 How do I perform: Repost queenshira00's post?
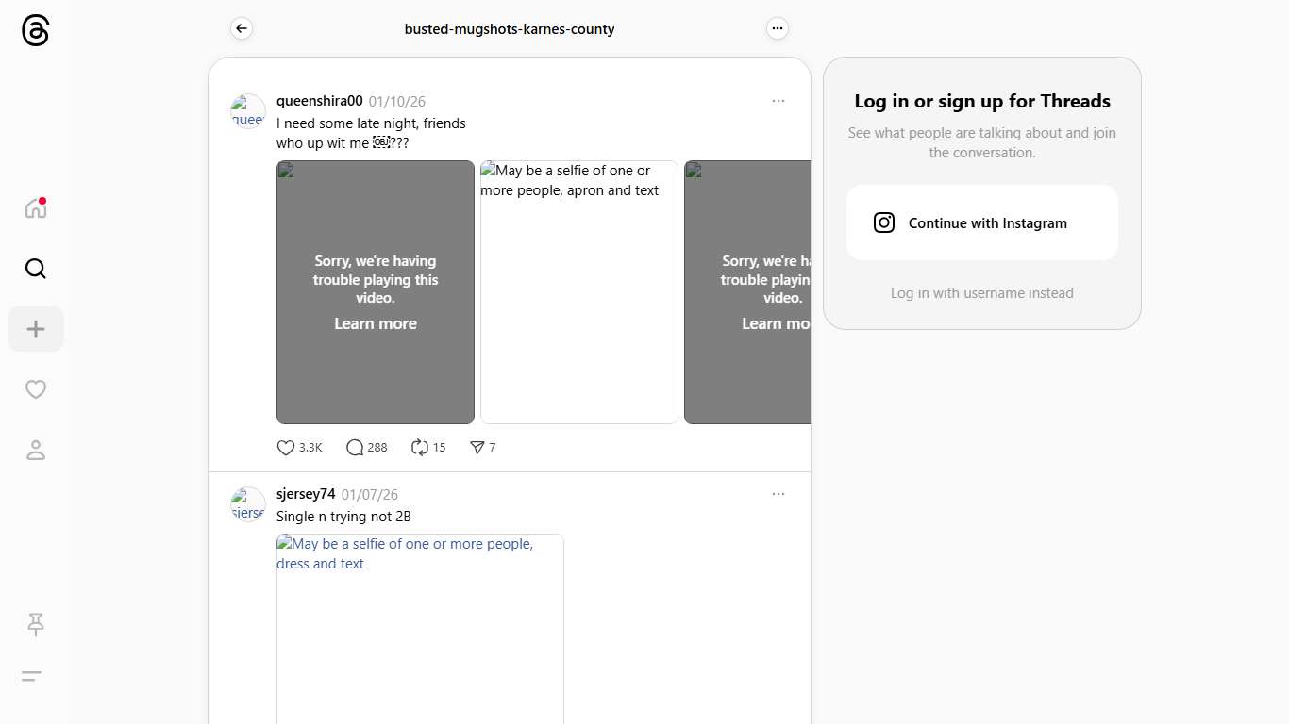point(420,448)
